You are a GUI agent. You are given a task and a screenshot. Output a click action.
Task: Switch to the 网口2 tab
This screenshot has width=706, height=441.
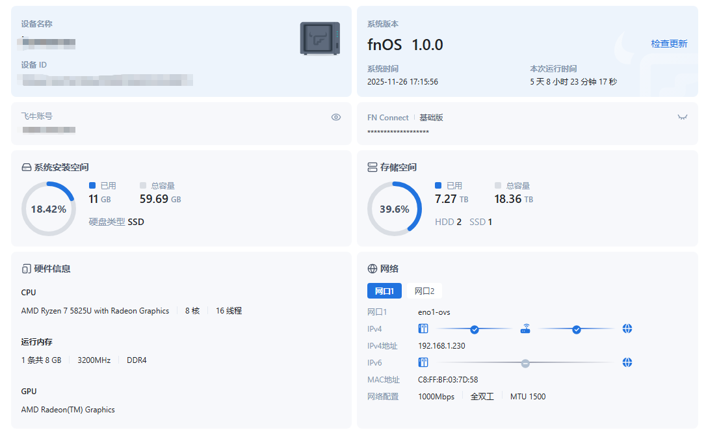[x=425, y=291]
